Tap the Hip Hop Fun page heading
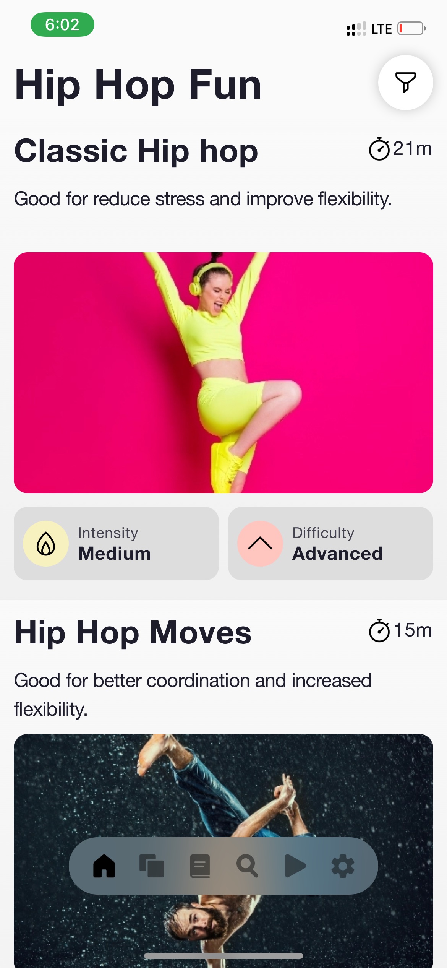The width and height of the screenshot is (447, 968). [138, 84]
